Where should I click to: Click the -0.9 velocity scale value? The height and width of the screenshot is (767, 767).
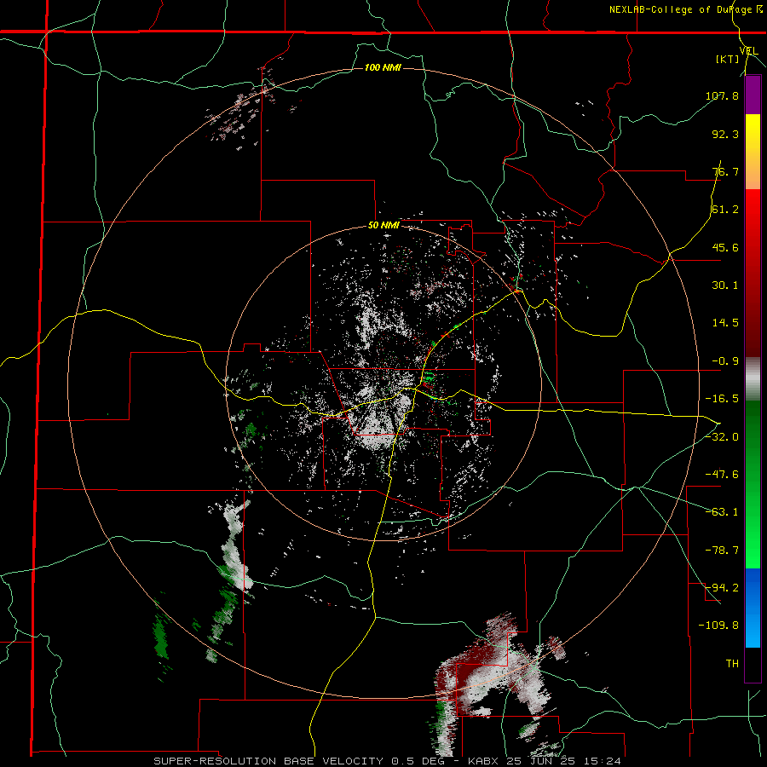tap(725, 361)
